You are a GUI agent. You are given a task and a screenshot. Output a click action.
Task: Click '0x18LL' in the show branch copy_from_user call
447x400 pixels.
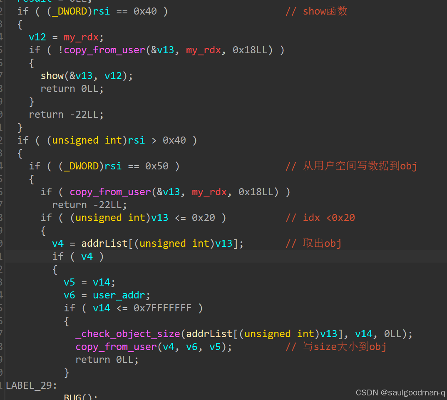(250, 50)
